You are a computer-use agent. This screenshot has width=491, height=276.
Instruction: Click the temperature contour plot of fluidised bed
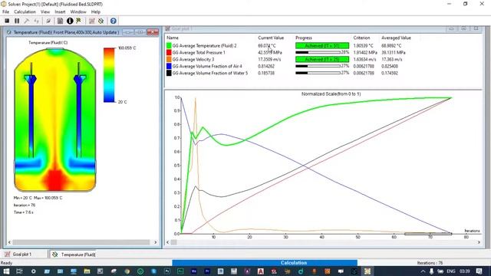[55, 120]
